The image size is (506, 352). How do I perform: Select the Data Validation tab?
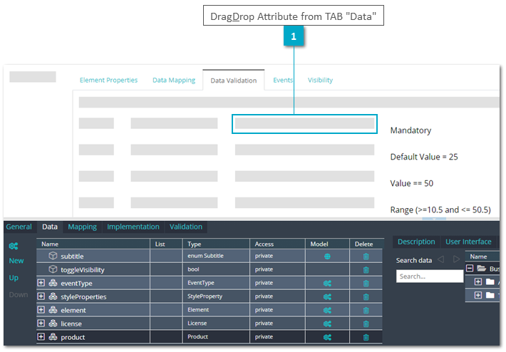pyautogui.click(x=234, y=81)
